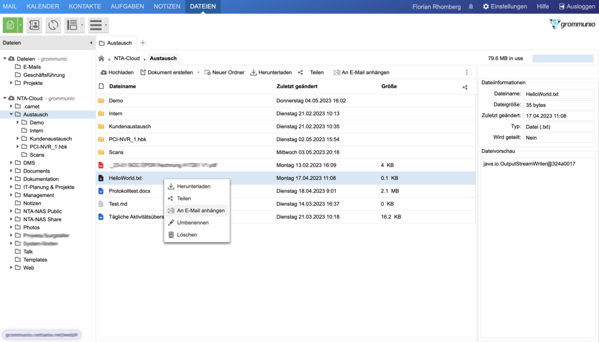Collapse the Austausch tree node
The width and height of the screenshot is (599, 342).
[11, 115]
